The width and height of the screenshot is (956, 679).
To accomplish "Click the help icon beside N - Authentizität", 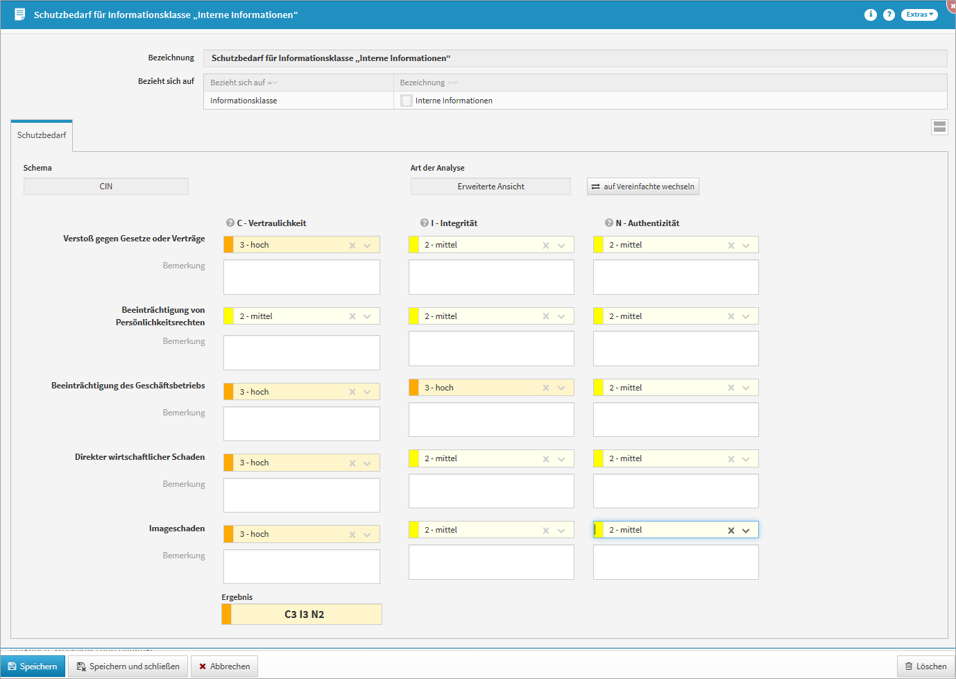I will (608, 223).
